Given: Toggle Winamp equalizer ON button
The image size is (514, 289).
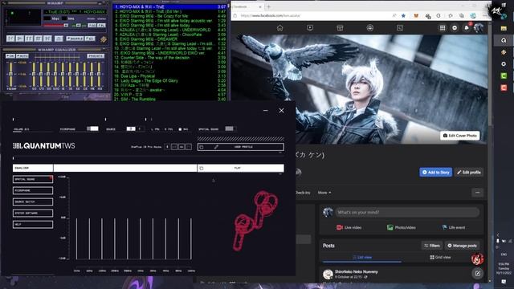Looking at the screenshot, I should point(10,56).
